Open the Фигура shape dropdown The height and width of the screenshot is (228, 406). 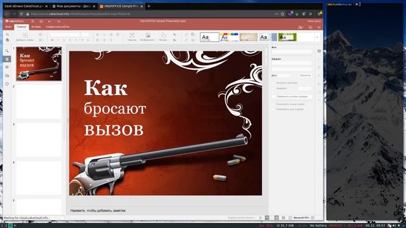click(x=164, y=37)
